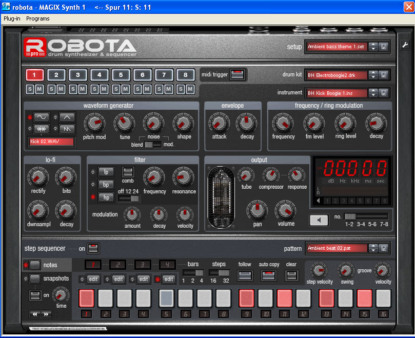Save the setup with its disk icon

click(x=384, y=47)
